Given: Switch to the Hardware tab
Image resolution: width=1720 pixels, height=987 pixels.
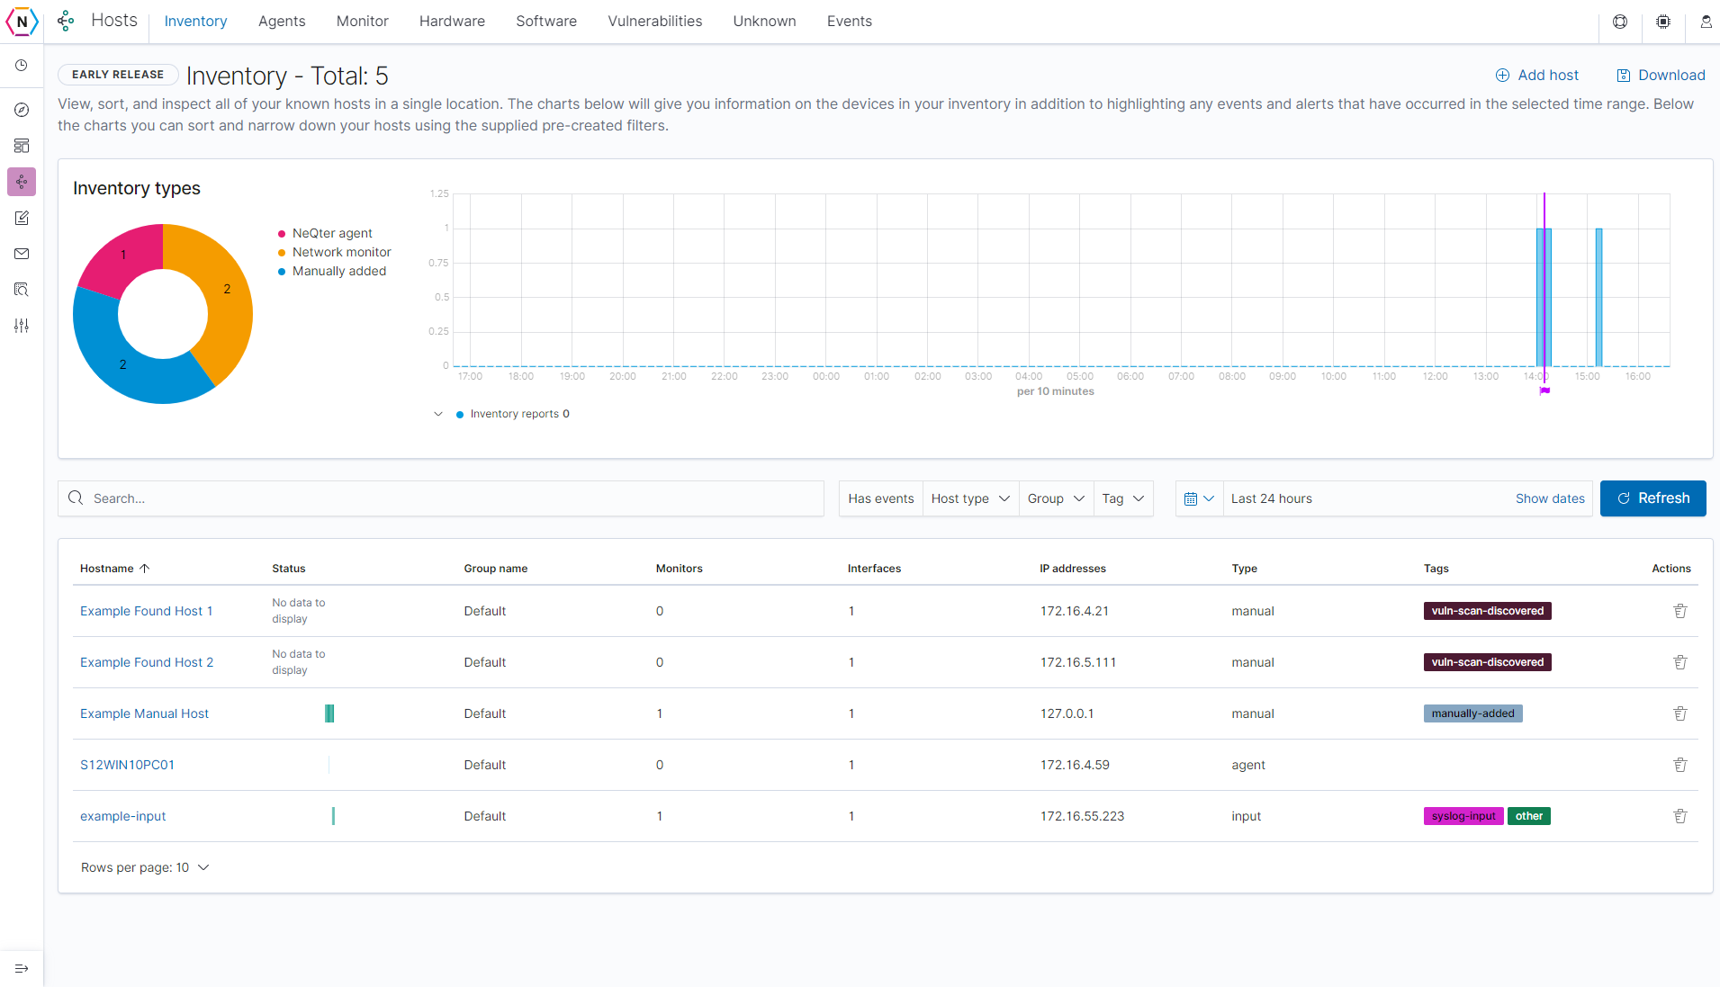Looking at the screenshot, I should tap(452, 22).
